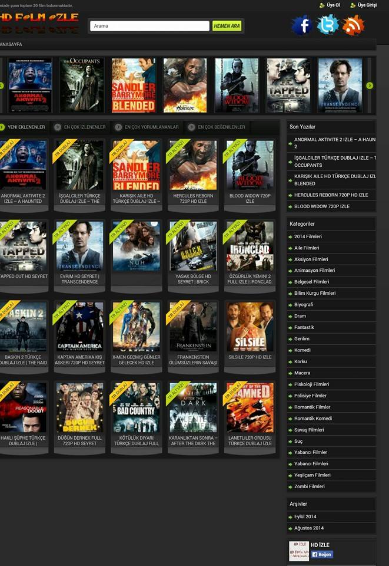The width and height of the screenshot is (389, 566).
Task: Open the Suç category
Action: click(298, 441)
